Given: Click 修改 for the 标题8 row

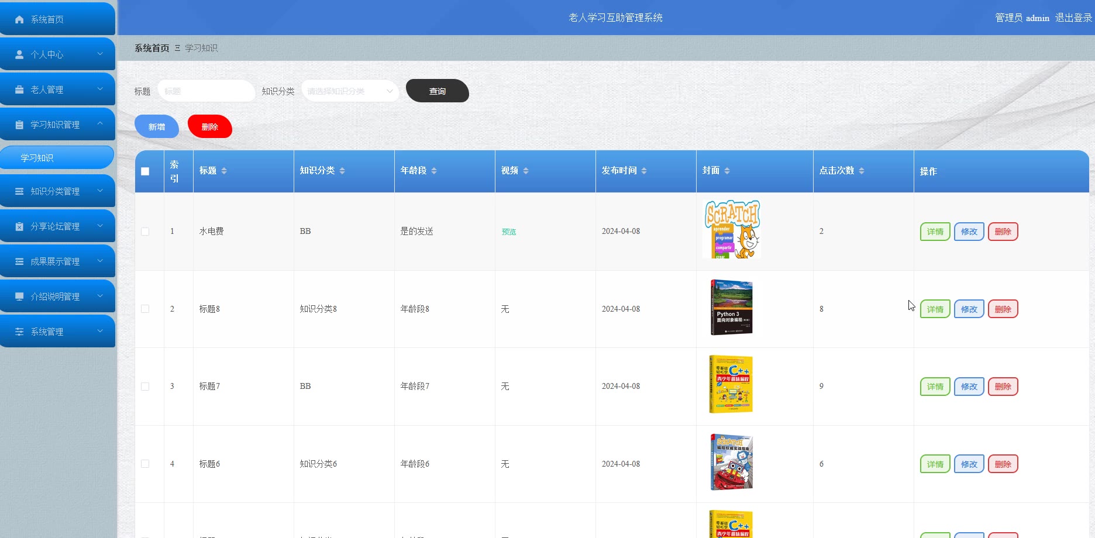Looking at the screenshot, I should coord(969,309).
